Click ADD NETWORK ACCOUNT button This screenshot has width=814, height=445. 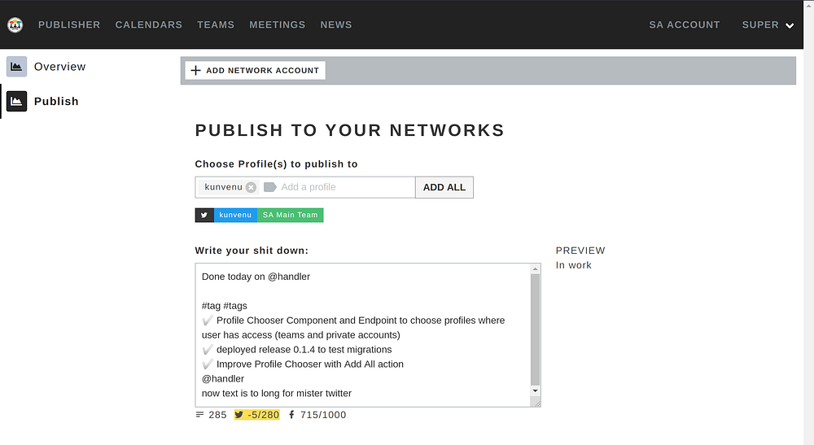click(x=255, y=71)
